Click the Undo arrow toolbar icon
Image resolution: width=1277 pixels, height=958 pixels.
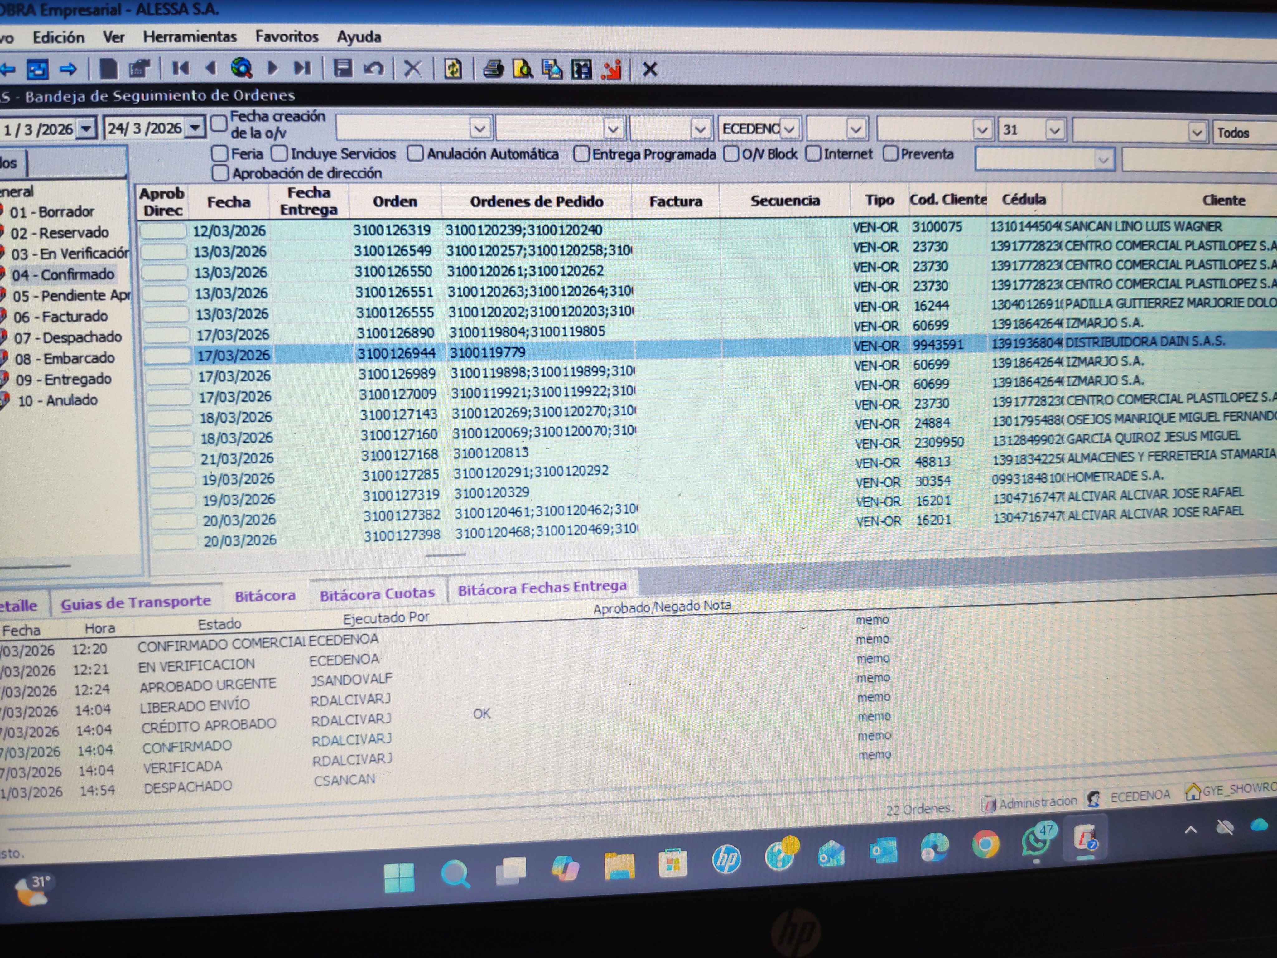pos(374,69)
